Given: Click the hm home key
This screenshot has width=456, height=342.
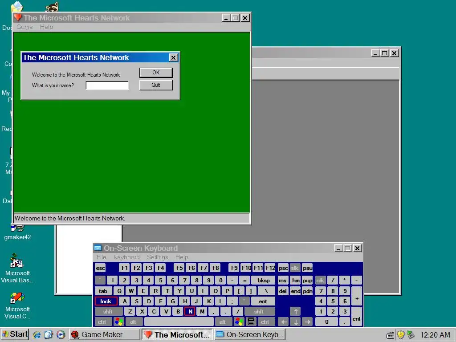Looking at the screenshot, I should [296, 281].
